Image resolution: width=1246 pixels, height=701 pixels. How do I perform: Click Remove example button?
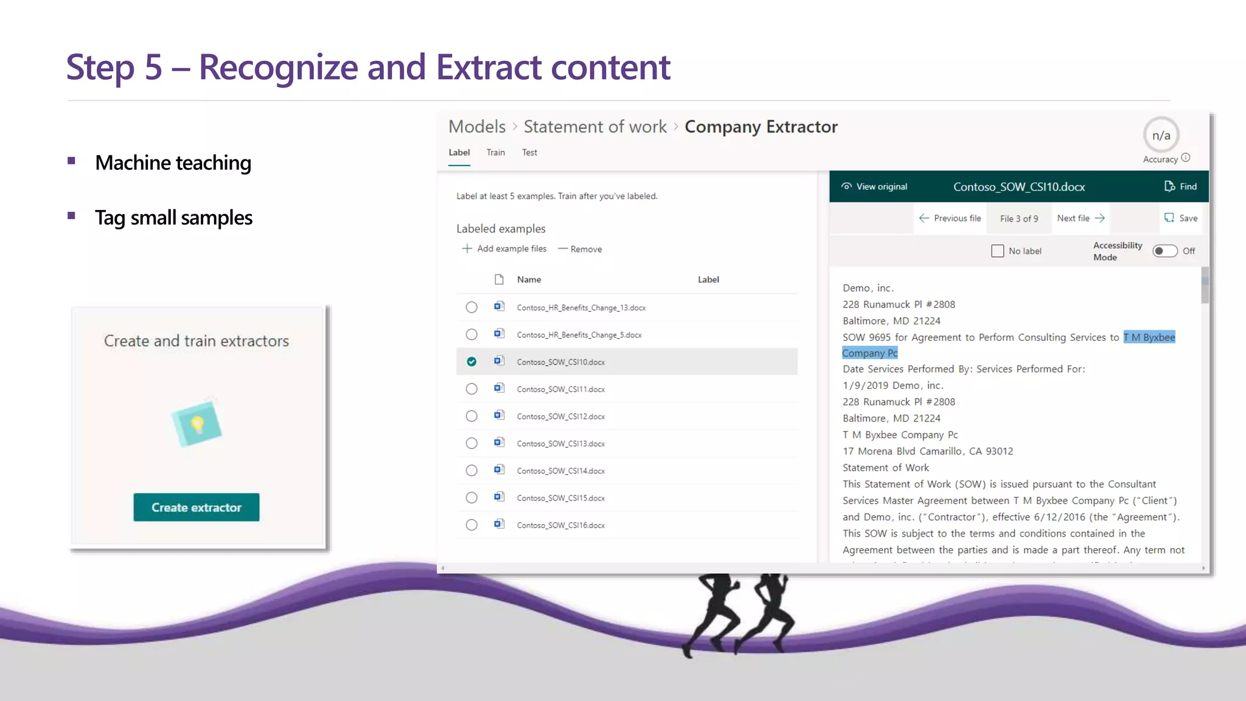(x=580, y=249)
